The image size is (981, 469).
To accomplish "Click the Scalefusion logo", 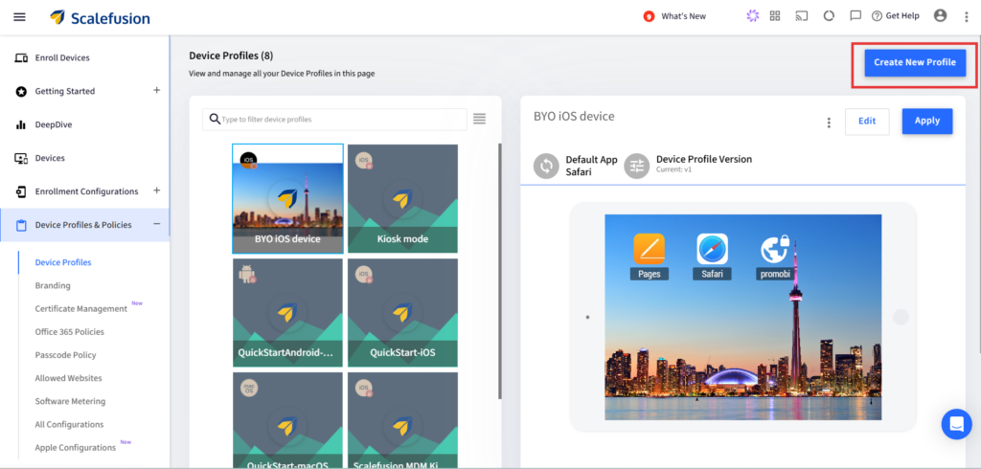I will click(x=100, y=17).
